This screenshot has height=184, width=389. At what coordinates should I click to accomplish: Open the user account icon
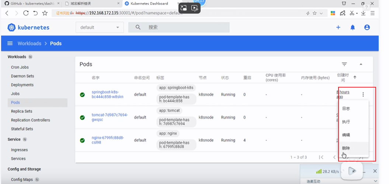coord(367,28)
